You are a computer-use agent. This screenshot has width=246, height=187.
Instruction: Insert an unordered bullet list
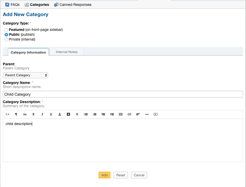tap(86, 114)
